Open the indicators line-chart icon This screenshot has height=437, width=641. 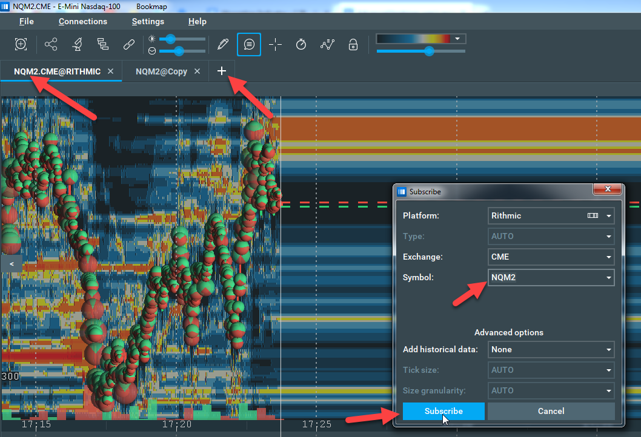point(327,44)
